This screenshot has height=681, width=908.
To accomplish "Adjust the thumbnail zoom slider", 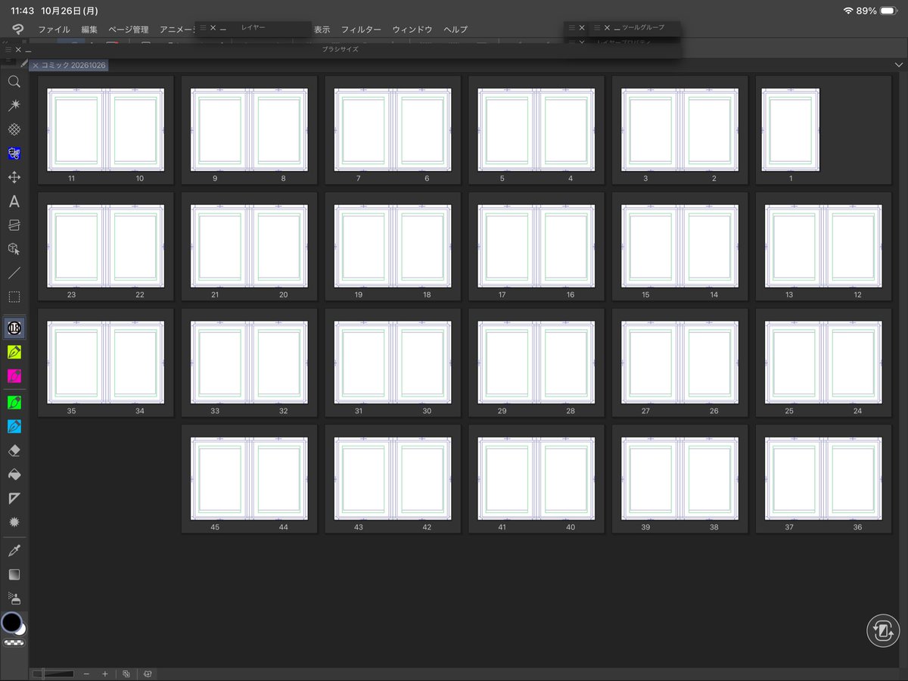I will pyautogui.click(x=54, y=673).
